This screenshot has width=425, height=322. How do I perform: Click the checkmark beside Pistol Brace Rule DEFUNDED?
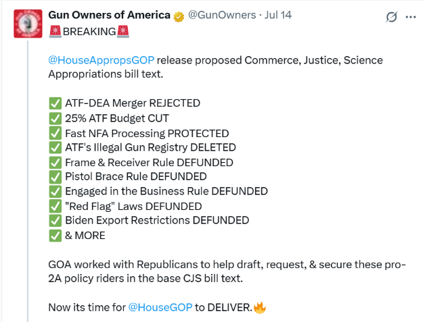[55, 177]
